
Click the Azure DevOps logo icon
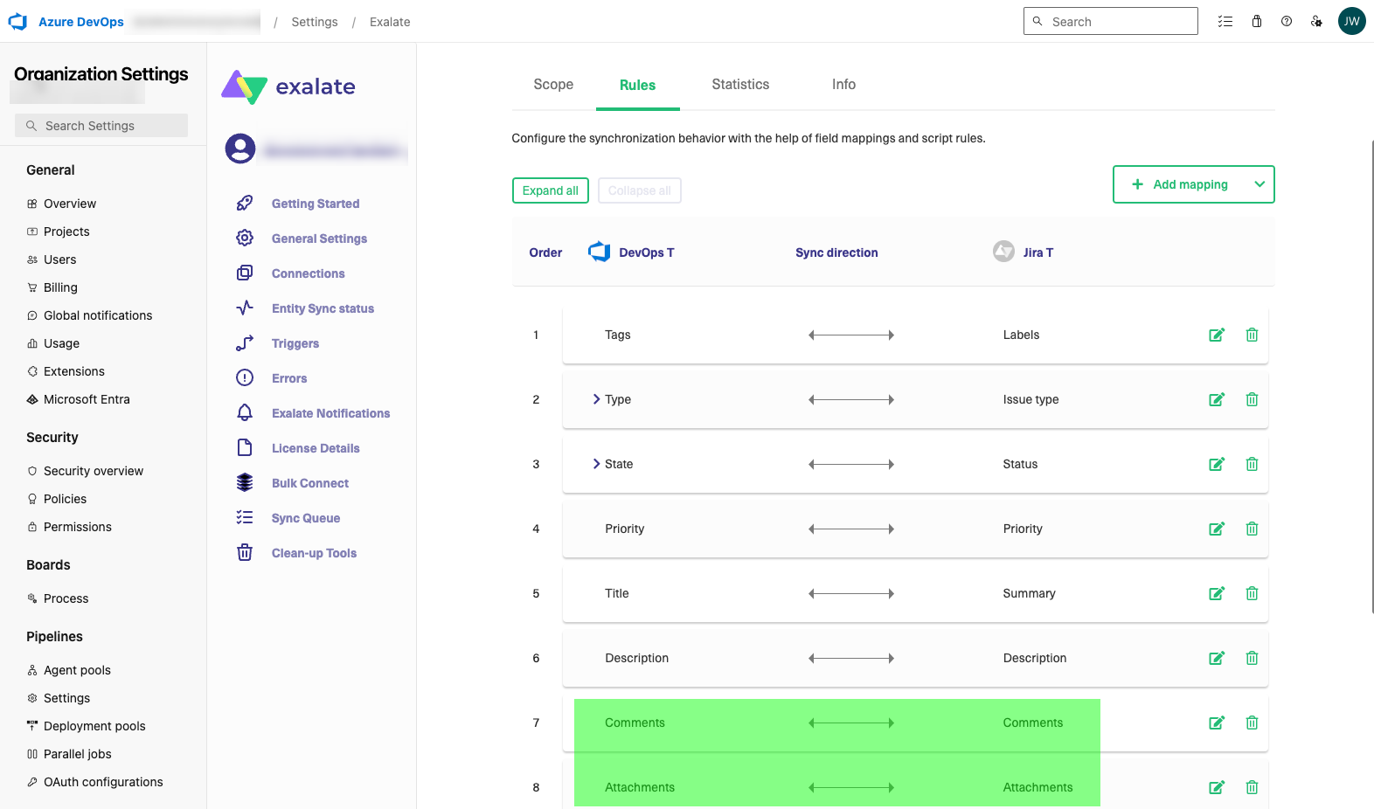click(x=17, y=21)
